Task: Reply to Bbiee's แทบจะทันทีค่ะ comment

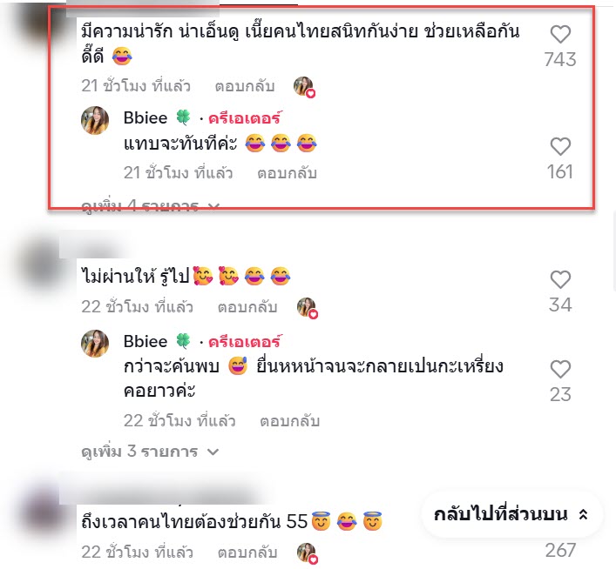Action: coord(287,173)
